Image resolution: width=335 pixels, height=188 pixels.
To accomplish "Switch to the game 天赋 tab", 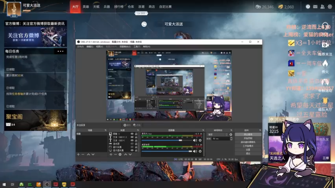I will 96,7.
